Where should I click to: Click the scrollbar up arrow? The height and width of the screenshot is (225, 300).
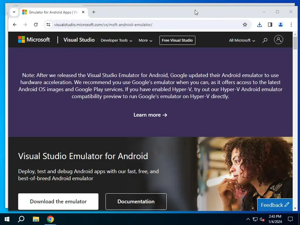(295, 35)
